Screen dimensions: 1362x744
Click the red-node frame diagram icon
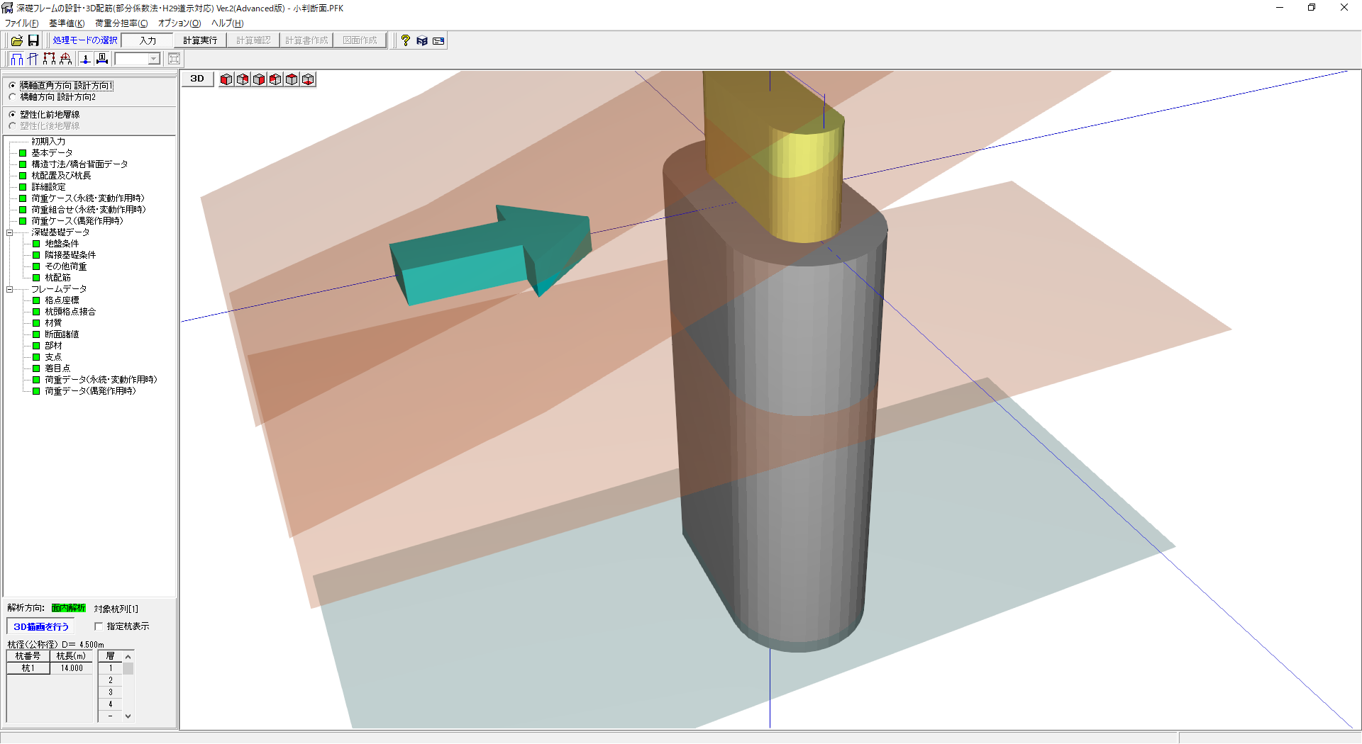49,59
